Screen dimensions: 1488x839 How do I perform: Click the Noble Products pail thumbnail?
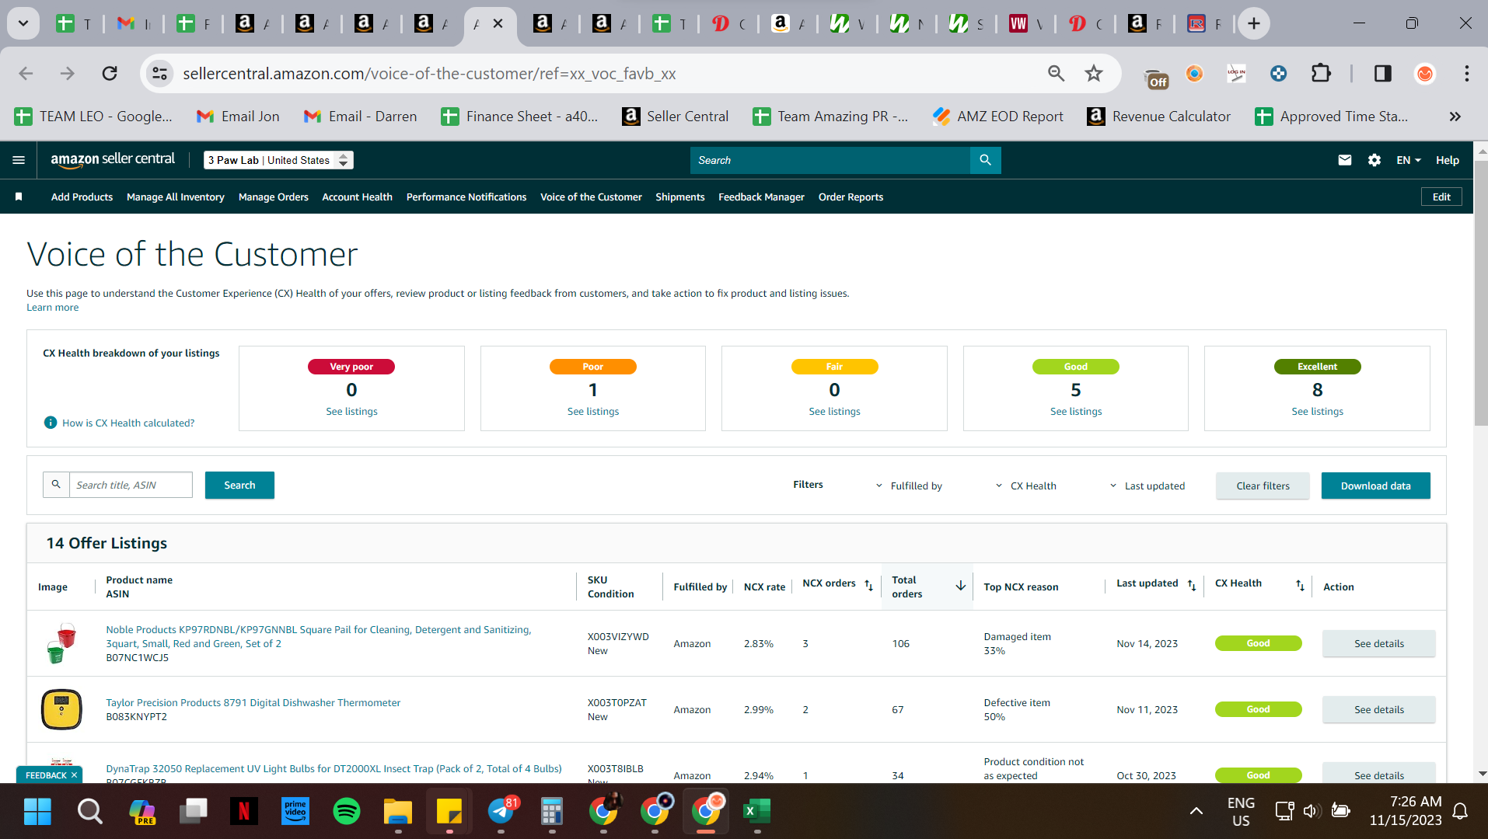[61, 643]
